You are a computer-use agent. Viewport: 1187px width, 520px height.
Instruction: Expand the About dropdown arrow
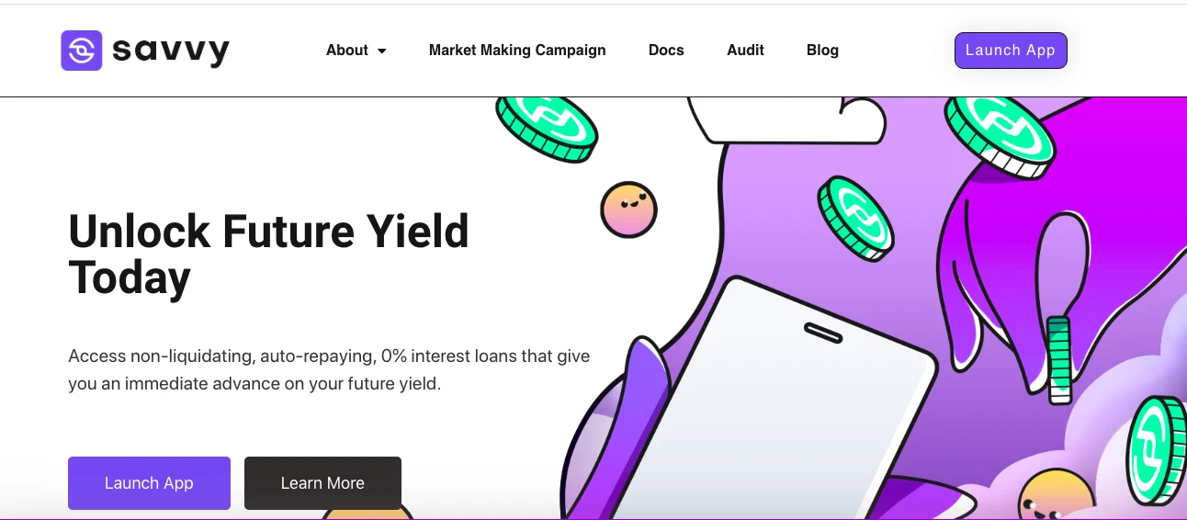[382, 51]
